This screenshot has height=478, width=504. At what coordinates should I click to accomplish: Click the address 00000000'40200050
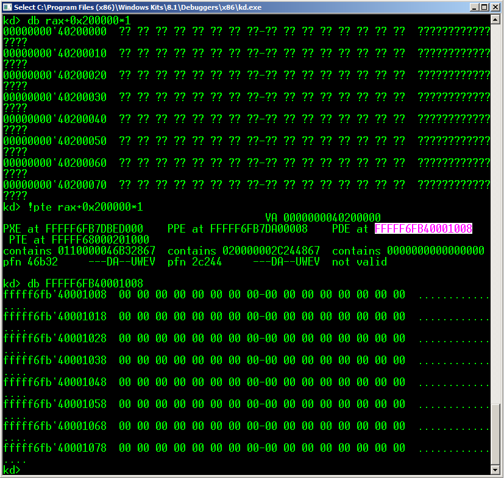pyautogui.click(x=55, y=141)
